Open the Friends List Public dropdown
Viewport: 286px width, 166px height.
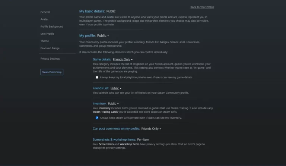click(116, 88)
